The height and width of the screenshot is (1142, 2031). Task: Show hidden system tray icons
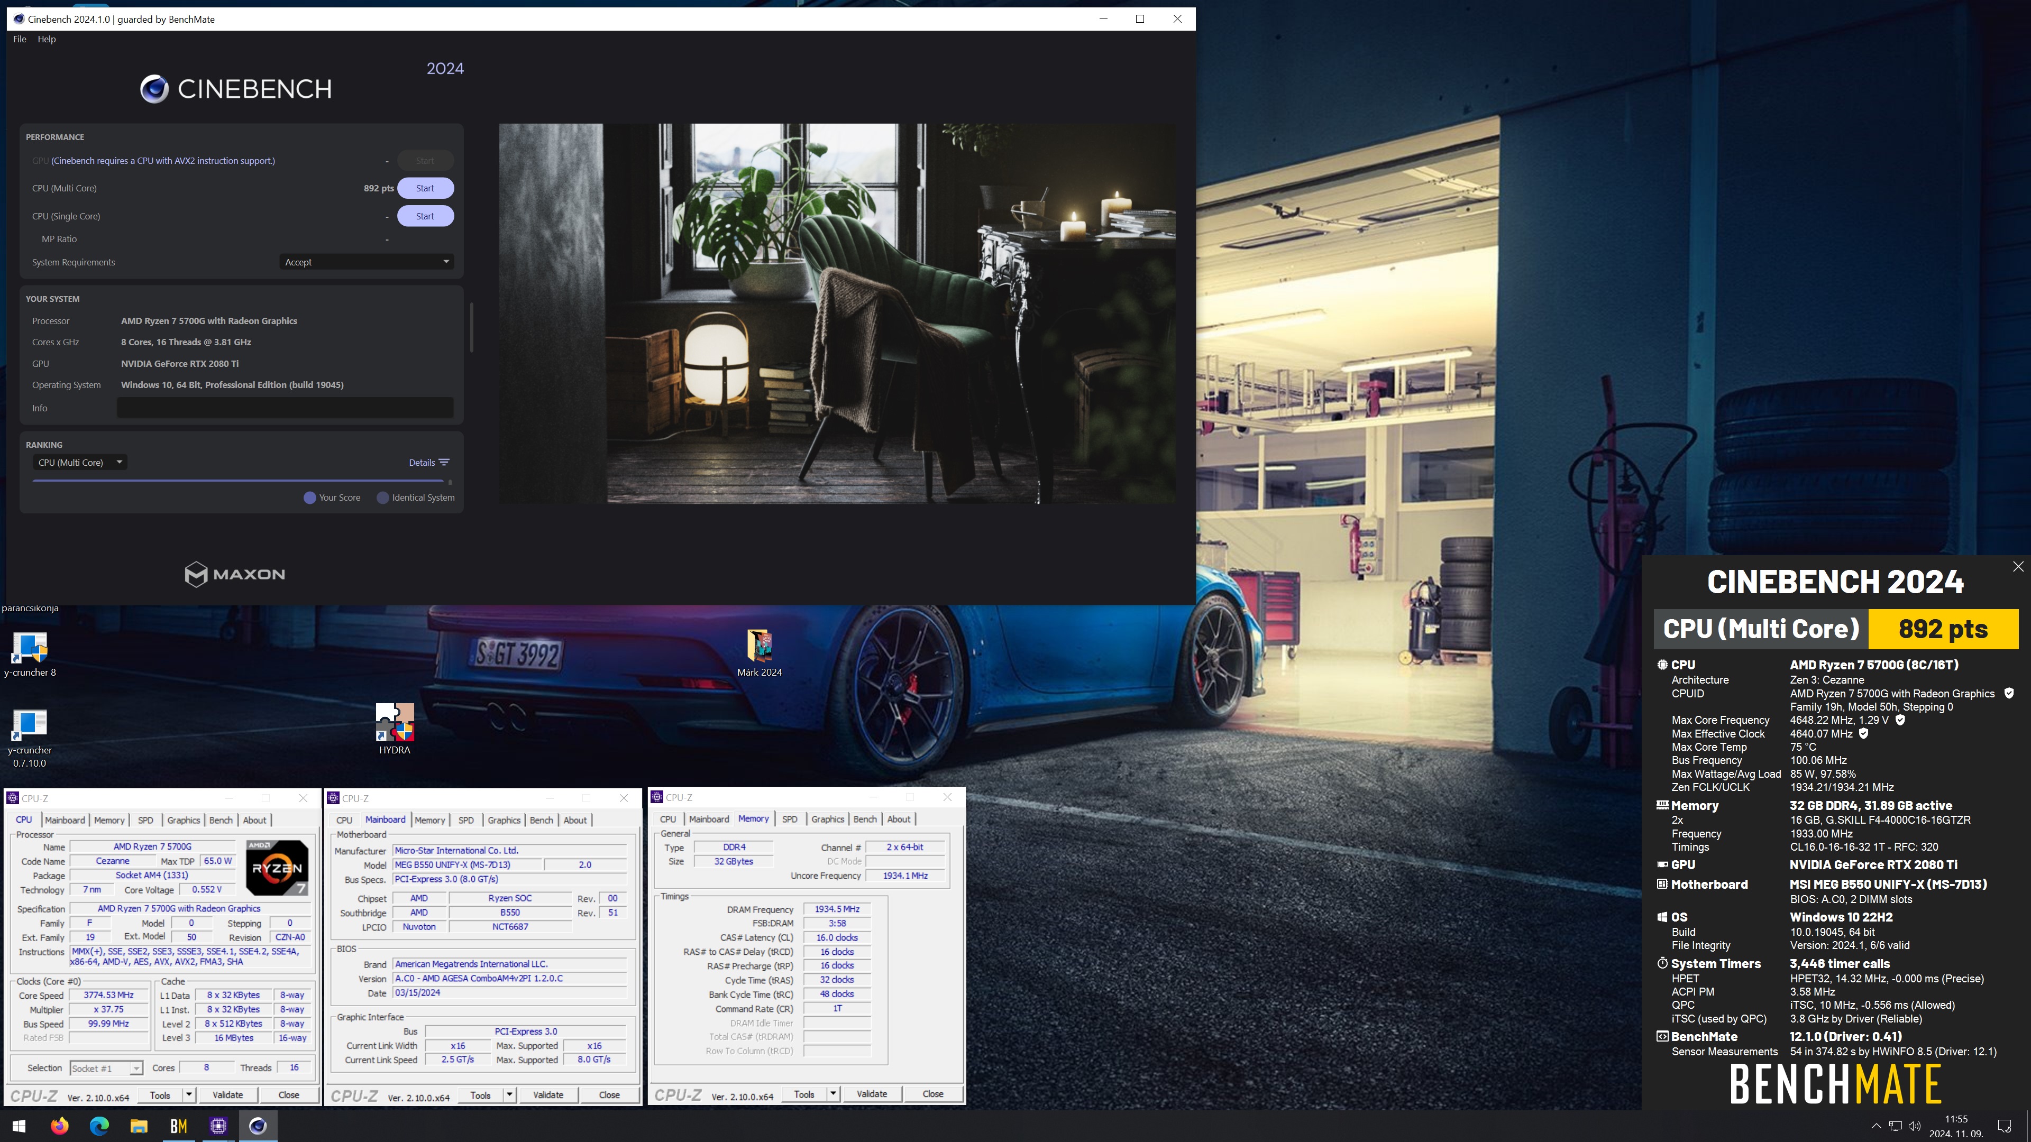tap(1876, 1126)
